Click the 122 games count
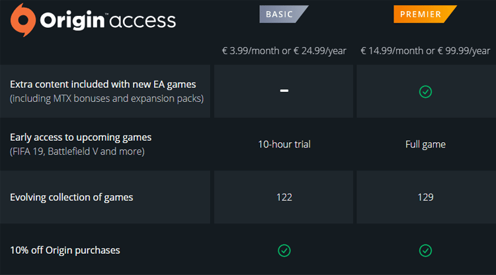 (284, 197)
